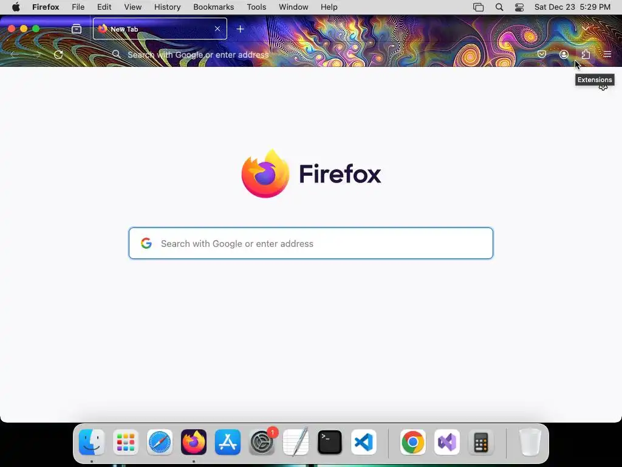
Task: Click the Google G logo in search box
Action: [x=146, y=243]
